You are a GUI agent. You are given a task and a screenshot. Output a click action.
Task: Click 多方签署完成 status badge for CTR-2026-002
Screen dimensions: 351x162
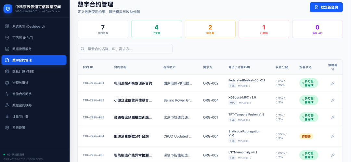(309, 100)
